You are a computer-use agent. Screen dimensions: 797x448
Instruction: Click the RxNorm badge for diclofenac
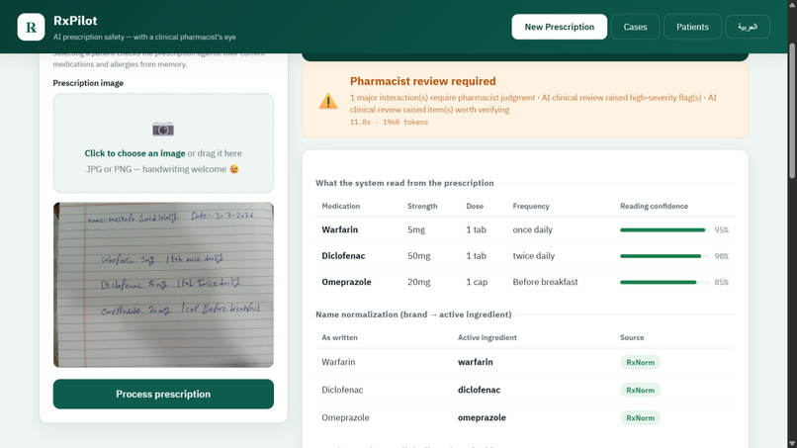coord(640,390)
